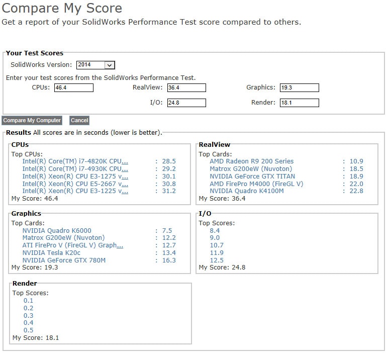Image resolution: width=388 pixels, height=353 pixels.
Task: Click the 0.2 Render top score
Action: (x=28, y=308)
